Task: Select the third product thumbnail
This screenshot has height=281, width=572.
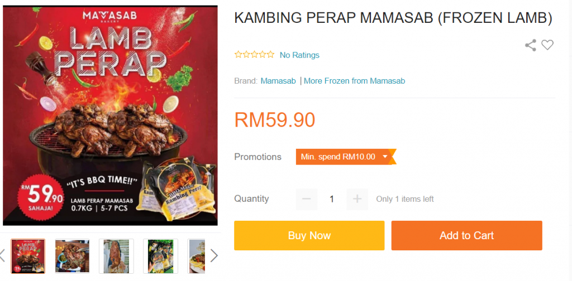Action: (116, 256)
